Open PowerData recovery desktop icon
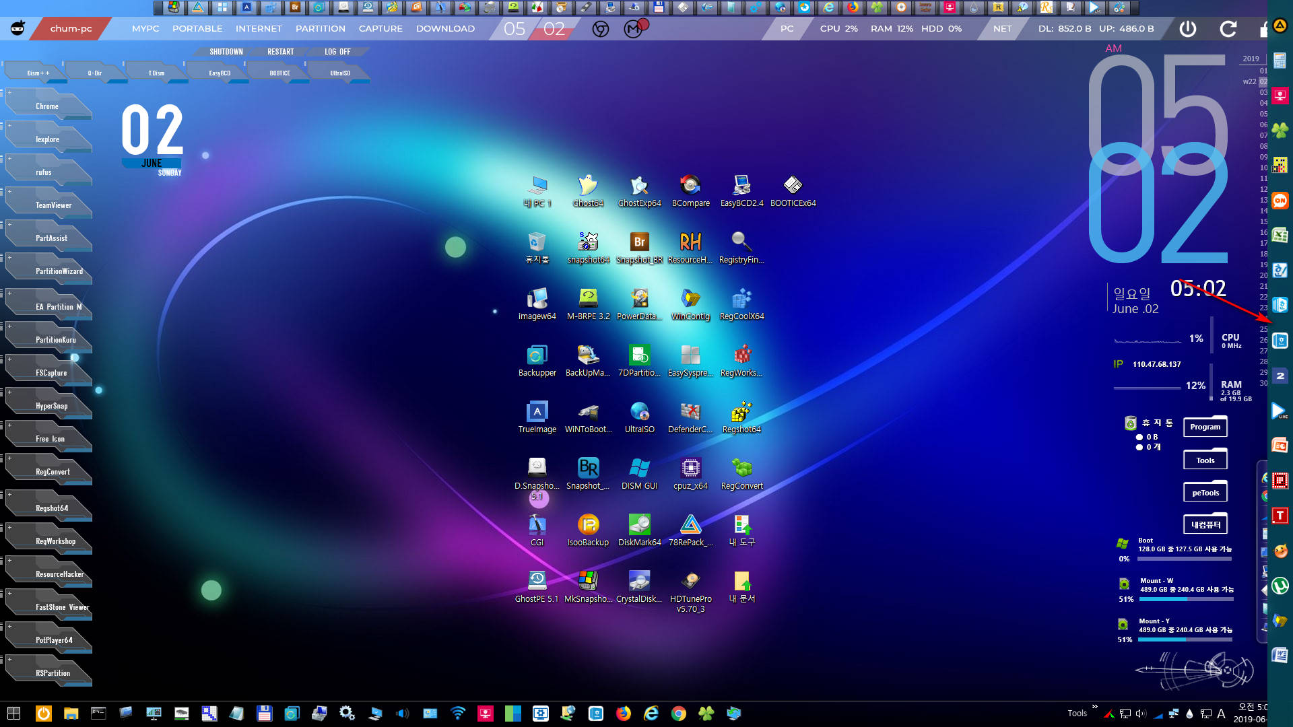This screenshot has width=1293, height=727. 639,304
